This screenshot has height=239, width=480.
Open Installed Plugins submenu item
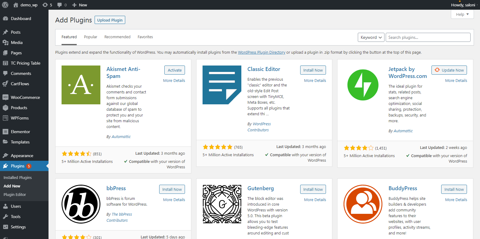[18, 177]
